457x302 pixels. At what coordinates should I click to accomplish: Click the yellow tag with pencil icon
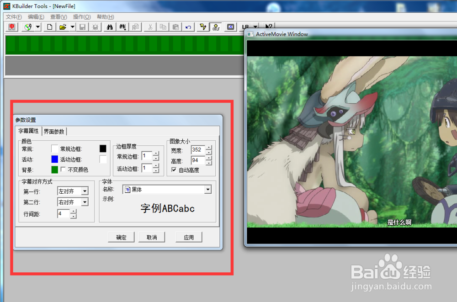coord(203,27)
